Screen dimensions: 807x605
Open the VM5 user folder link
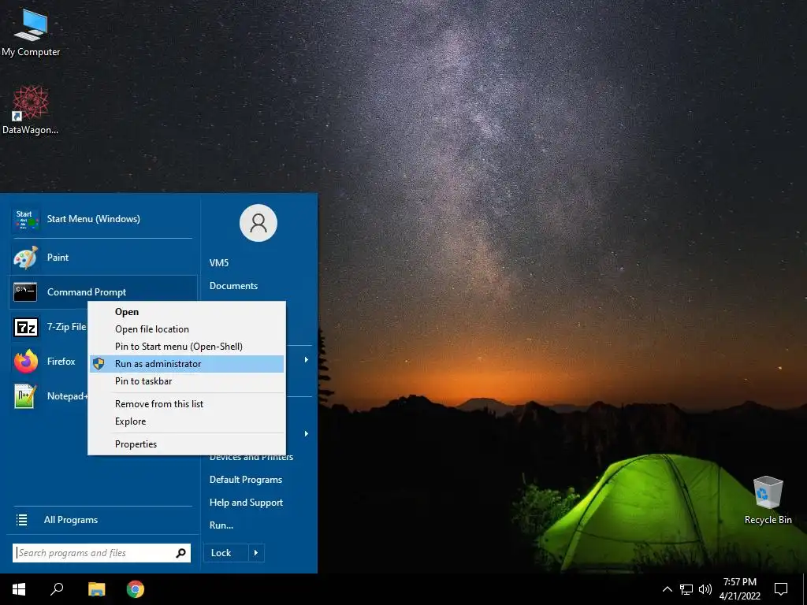(x=219, y=263)
